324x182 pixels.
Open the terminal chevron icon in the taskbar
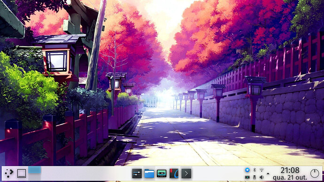tap(186, 174)
